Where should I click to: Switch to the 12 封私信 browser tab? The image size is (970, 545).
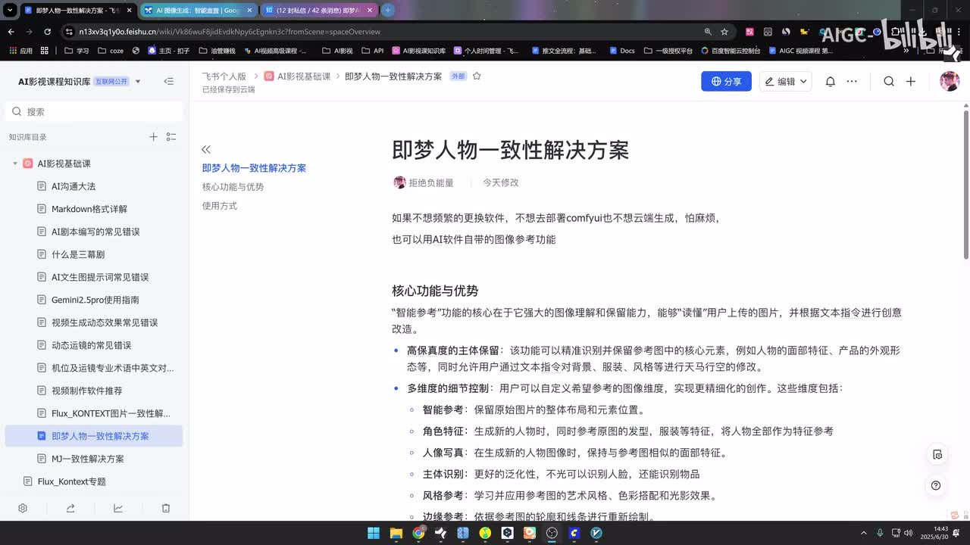[x=320, y=11]
